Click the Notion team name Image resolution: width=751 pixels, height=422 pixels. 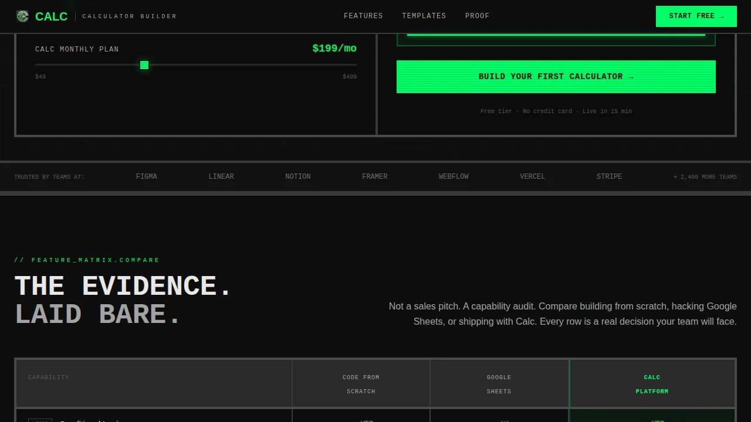[x=298, y=176]
